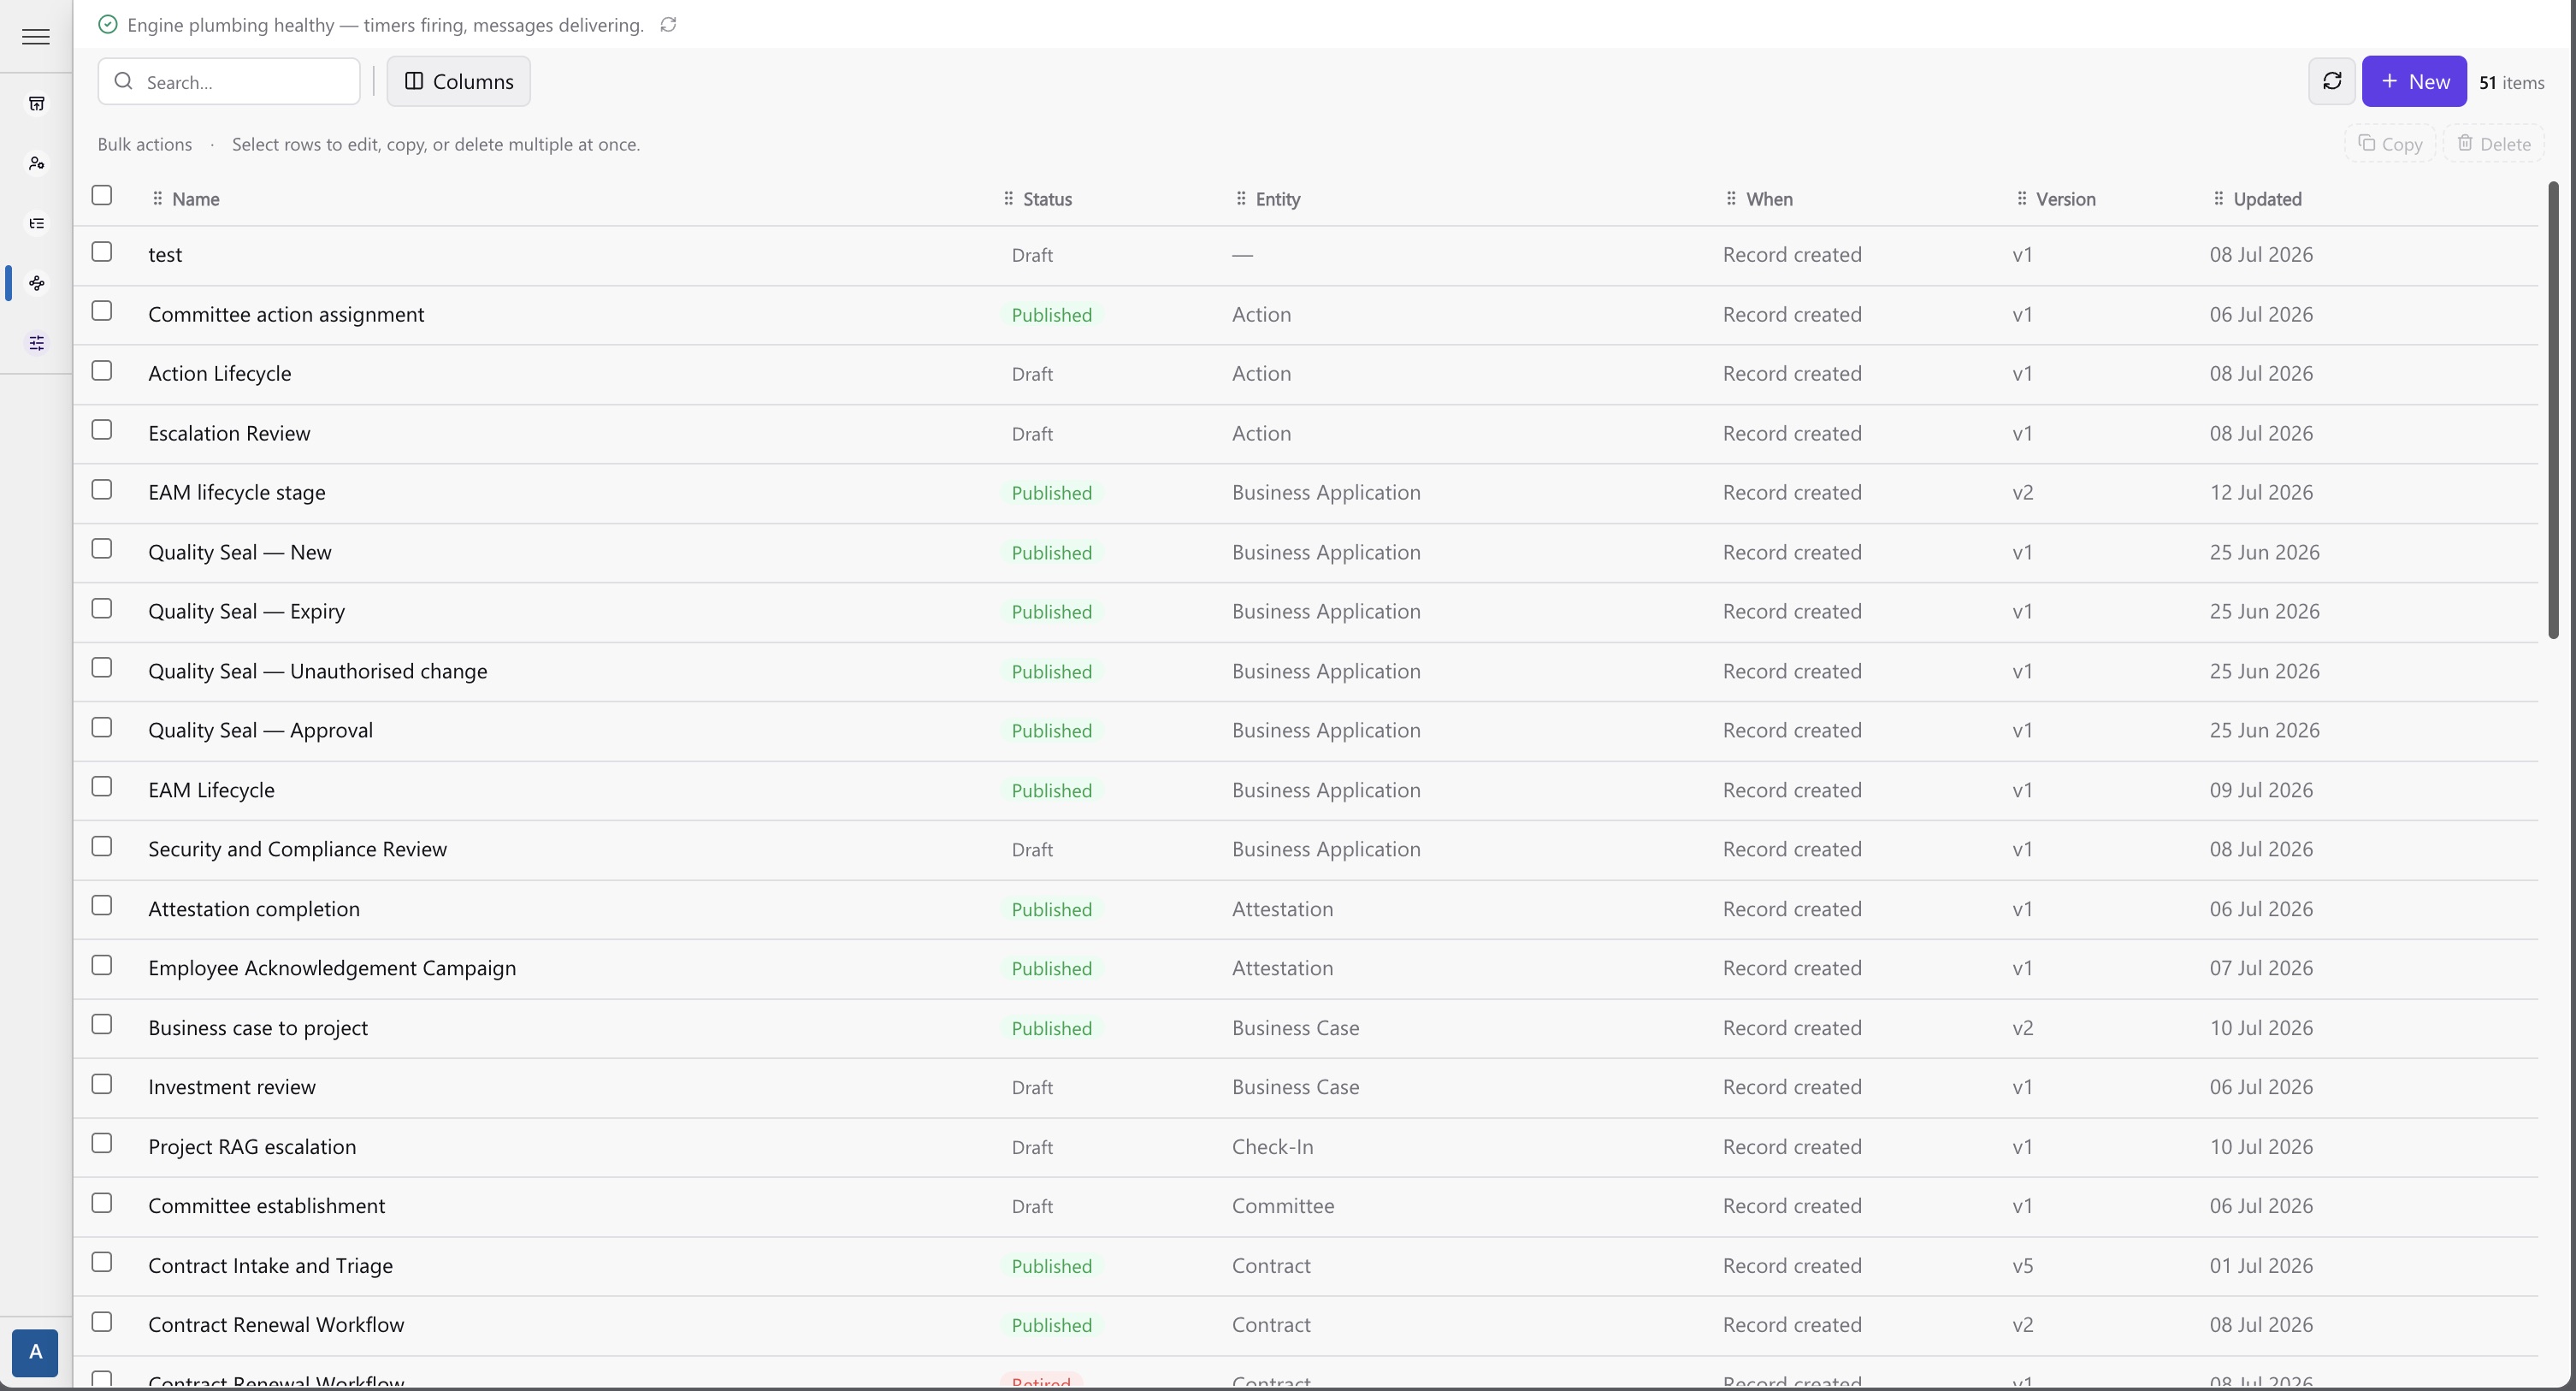Tick the select-all checkbox in the header
The image size is (2576, 1391).
[x=102, y=195]
